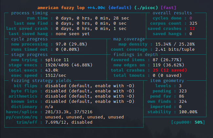This screenshot has height=138, width=213.
Task: Click the havoc/splice yields value
Action: 69,112
